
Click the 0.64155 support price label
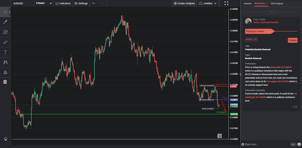234,114
